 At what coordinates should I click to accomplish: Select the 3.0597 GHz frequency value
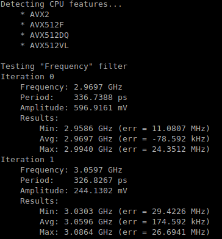[98, 170]
